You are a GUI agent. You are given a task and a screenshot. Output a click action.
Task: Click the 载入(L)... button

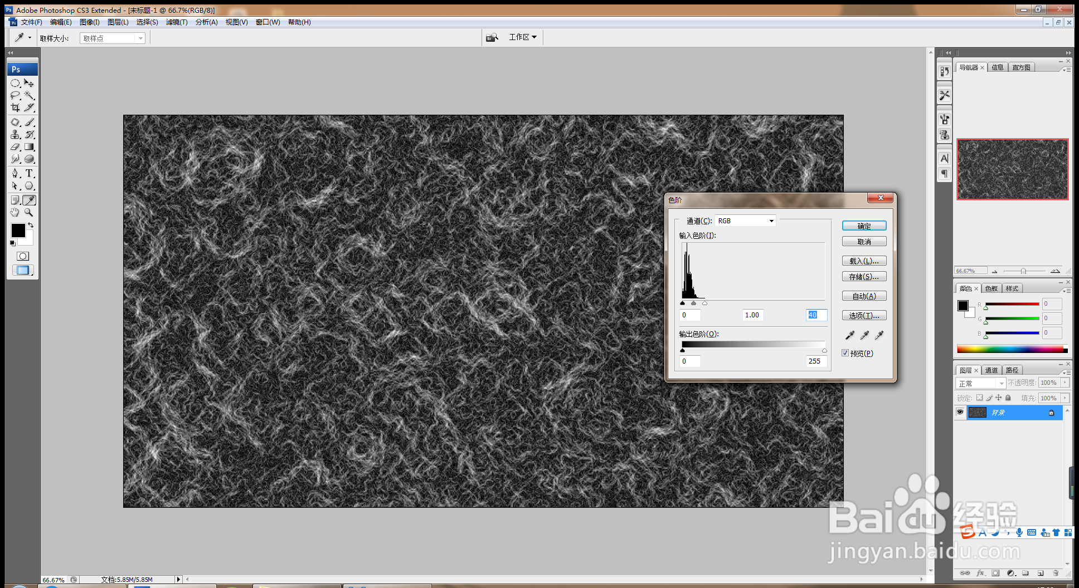[864, 261]
